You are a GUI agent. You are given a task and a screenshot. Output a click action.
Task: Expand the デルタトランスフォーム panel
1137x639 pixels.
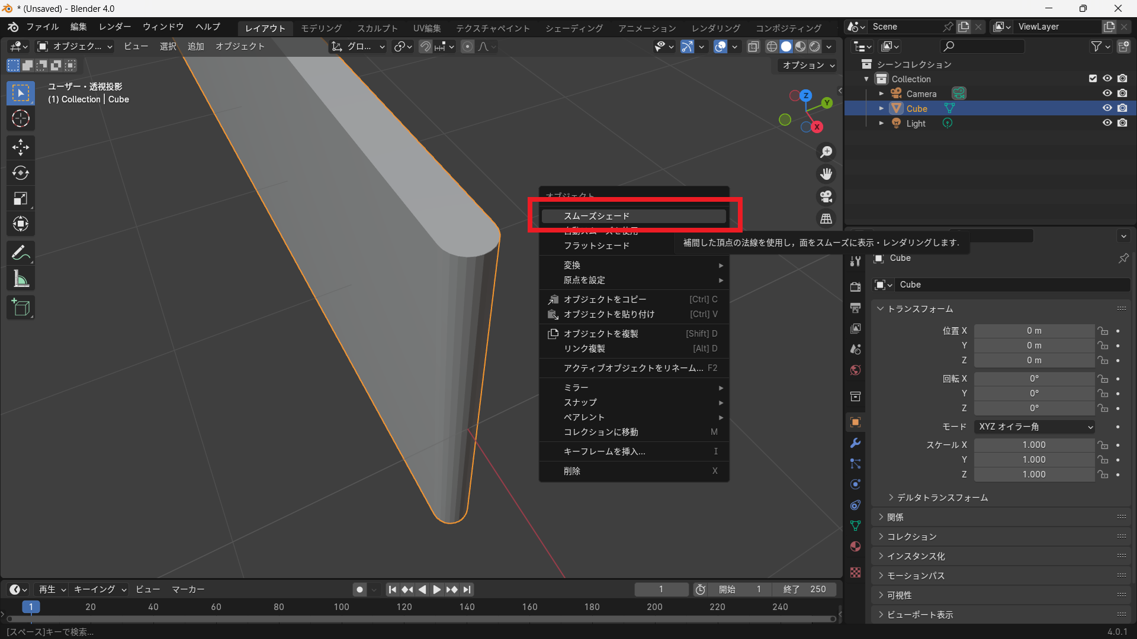(x=942, y=498)
